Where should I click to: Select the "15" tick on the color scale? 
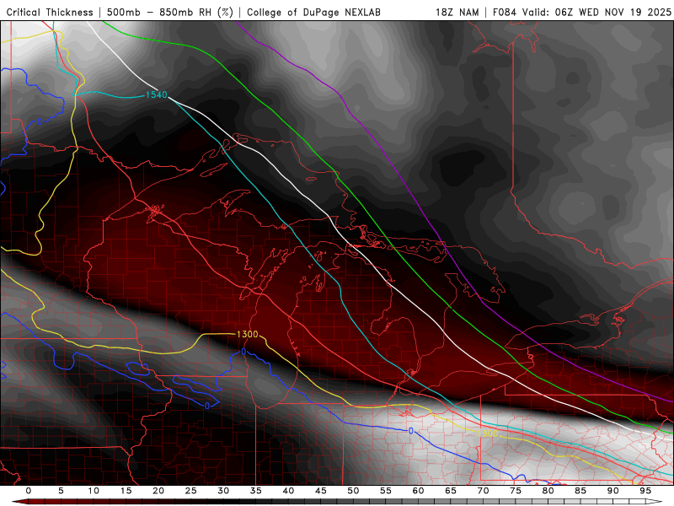(x=126, y=491)
